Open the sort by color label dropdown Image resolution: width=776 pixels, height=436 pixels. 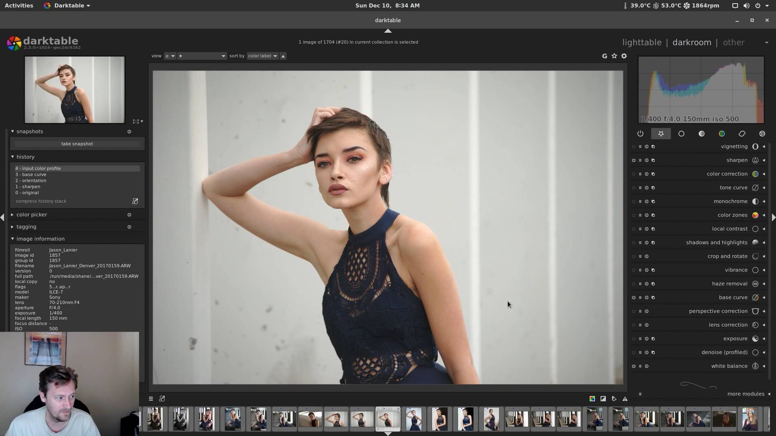[x=263, y=56]
